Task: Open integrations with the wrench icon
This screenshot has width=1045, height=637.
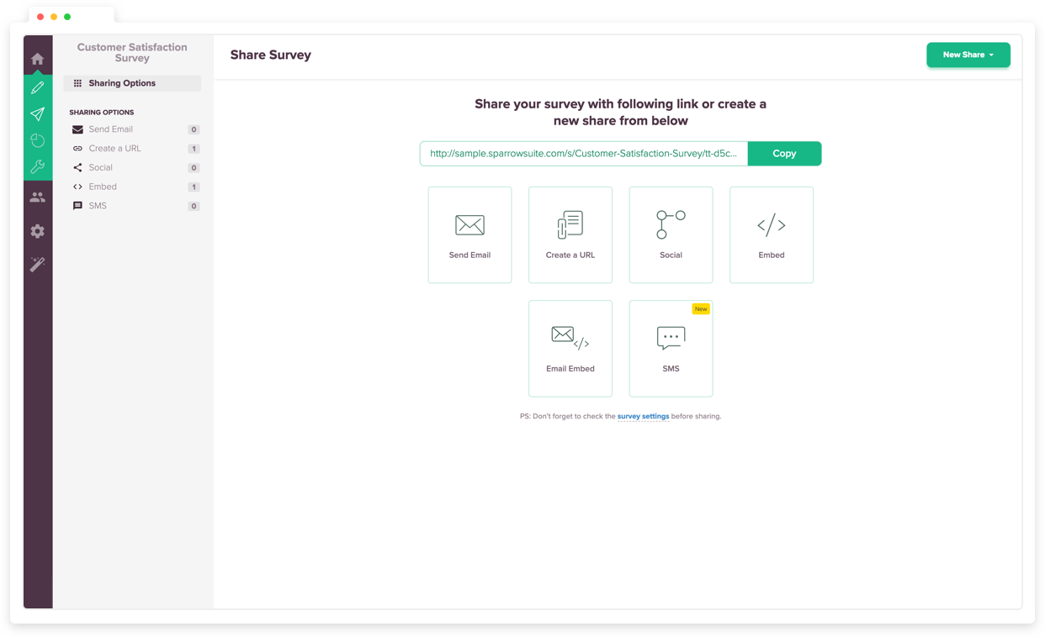Action: 37,166
